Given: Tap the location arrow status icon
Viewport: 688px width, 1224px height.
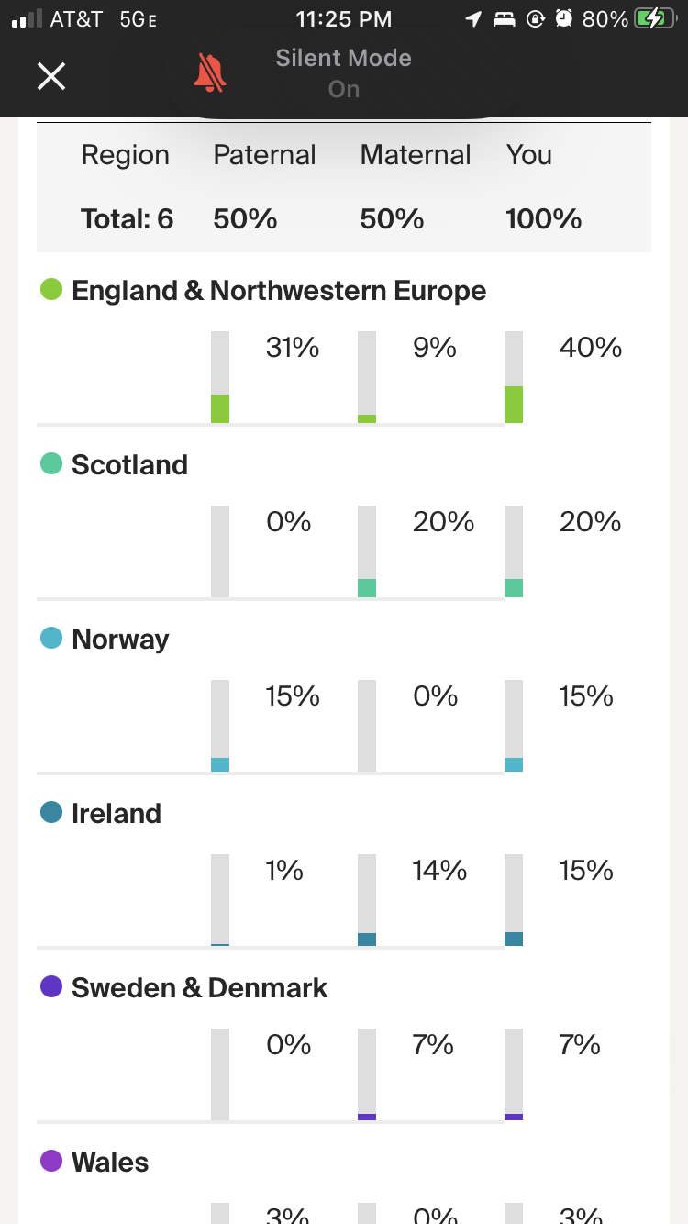Looking at the screenshot, I should point(473,19).
